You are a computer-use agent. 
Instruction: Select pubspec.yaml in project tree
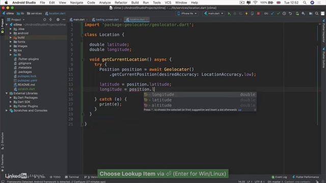27,80
